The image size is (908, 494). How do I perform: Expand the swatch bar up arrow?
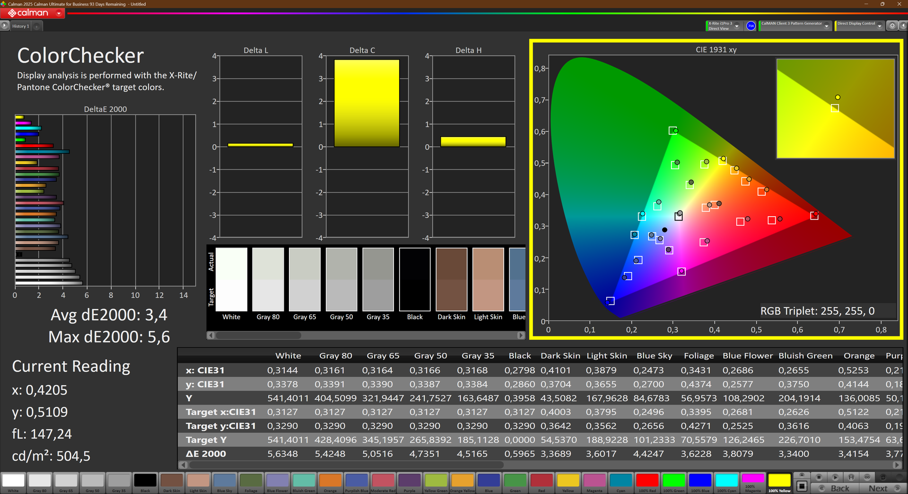point(802,475)
